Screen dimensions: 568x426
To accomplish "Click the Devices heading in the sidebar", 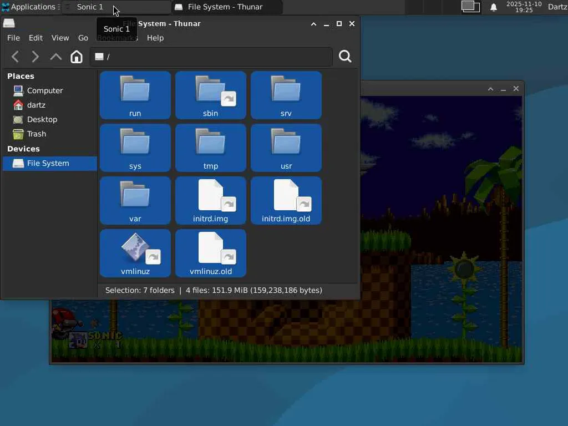I will (23, 149).
